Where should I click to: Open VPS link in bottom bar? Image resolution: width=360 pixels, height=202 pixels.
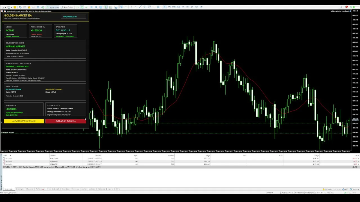tap(345, 189)
